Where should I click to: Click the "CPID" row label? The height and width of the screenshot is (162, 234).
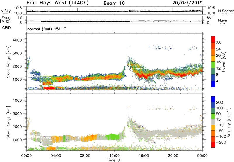[6, 28]
